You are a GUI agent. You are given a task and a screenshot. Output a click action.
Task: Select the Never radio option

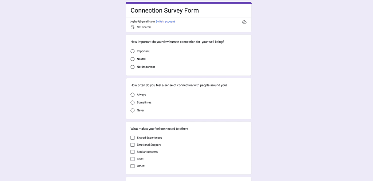click(133, 110)
